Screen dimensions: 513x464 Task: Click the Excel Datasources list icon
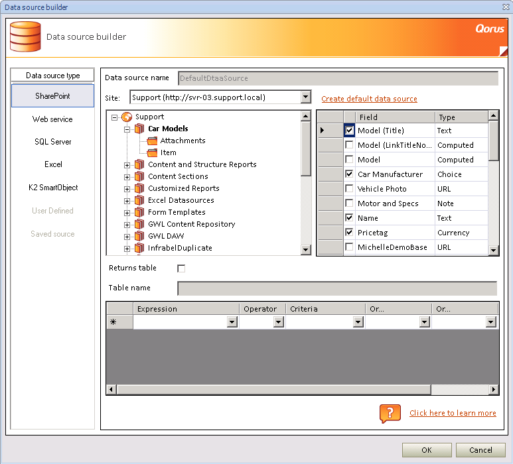[x=139, y=200]
